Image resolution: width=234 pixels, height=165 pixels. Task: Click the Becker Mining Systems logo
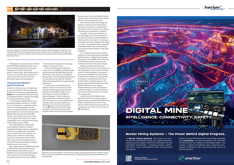pyautogui.click(x=214, y=8)
